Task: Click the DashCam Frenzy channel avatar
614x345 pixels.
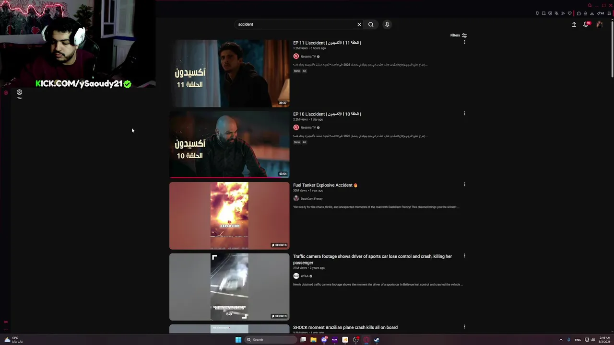Action: pyautogui.click(x=296, y=198)
